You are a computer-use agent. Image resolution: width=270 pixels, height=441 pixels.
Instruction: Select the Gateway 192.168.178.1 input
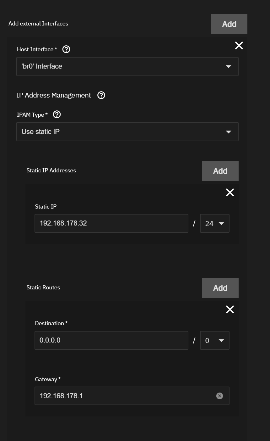(132, 396)
